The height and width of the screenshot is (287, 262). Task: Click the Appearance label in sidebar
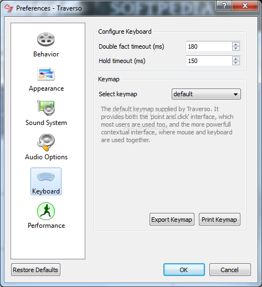click(x=46, y=88)
